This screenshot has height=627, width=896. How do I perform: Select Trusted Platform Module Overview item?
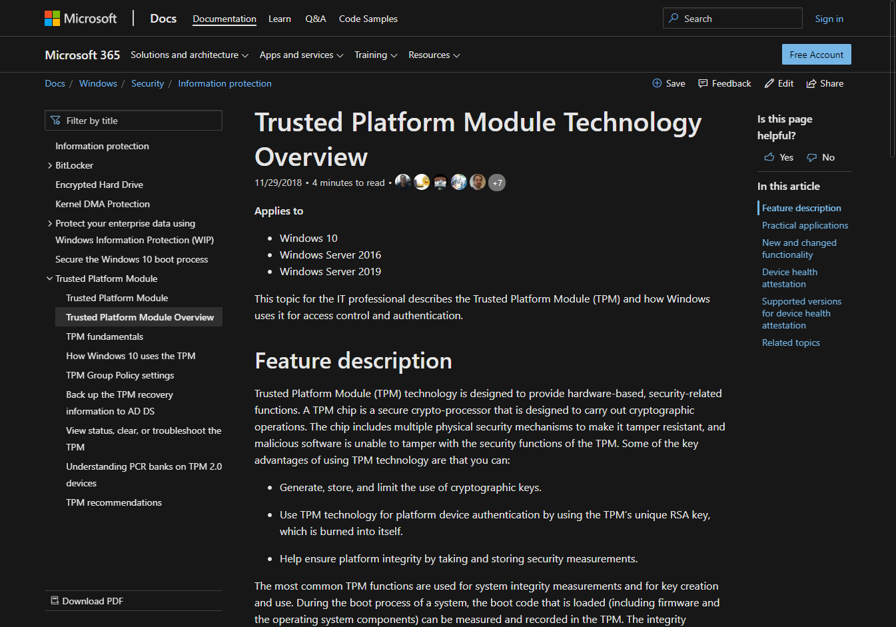pyautogui.click(x=139, y=317)
